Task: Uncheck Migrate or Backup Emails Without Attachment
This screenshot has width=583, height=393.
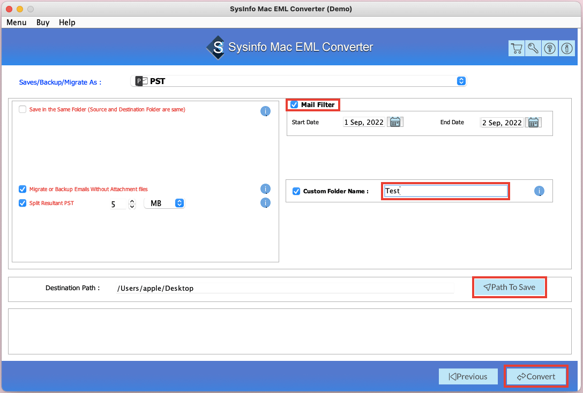Action: pyautogui.click(x=23, y=189)
